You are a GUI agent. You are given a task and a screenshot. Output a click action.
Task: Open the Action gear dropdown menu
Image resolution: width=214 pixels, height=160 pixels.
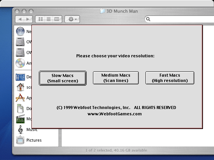(x=72, y=19)
